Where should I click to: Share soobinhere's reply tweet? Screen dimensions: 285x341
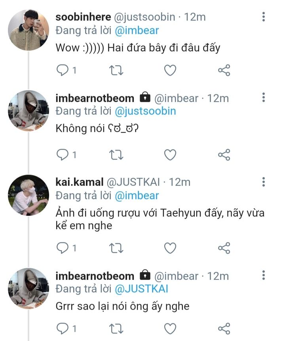pos(224,70)
